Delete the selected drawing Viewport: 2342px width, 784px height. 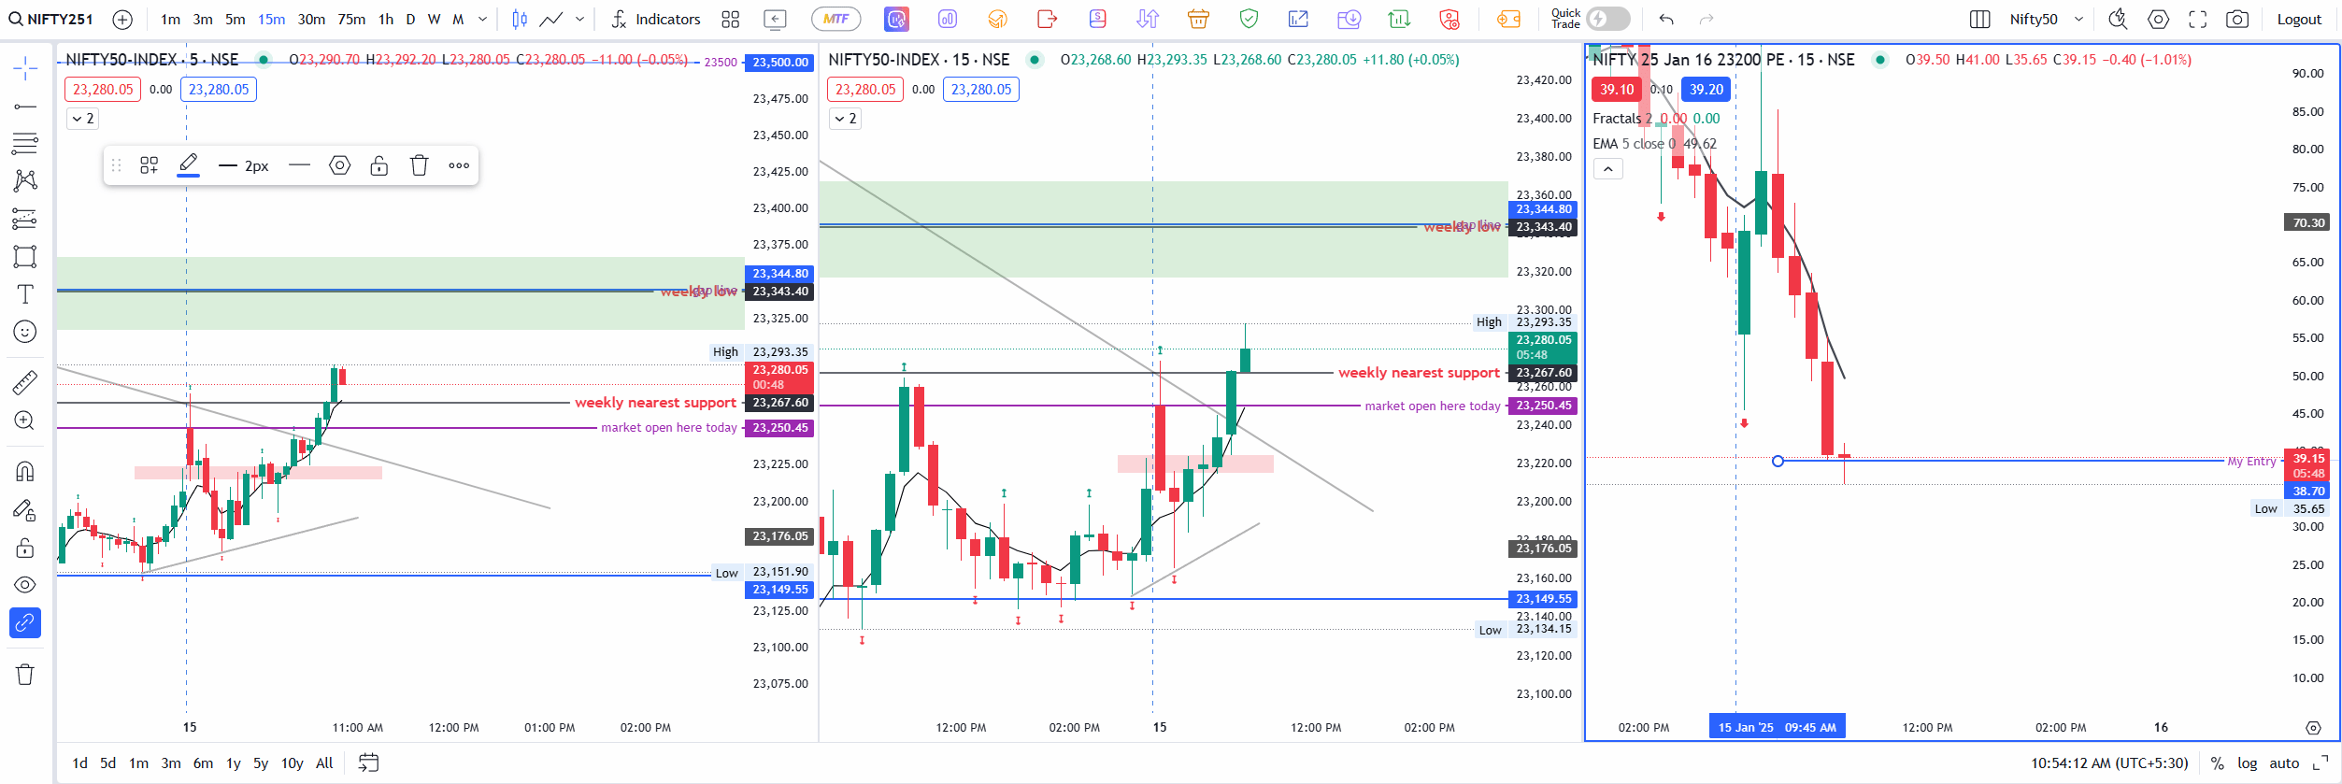420,165
